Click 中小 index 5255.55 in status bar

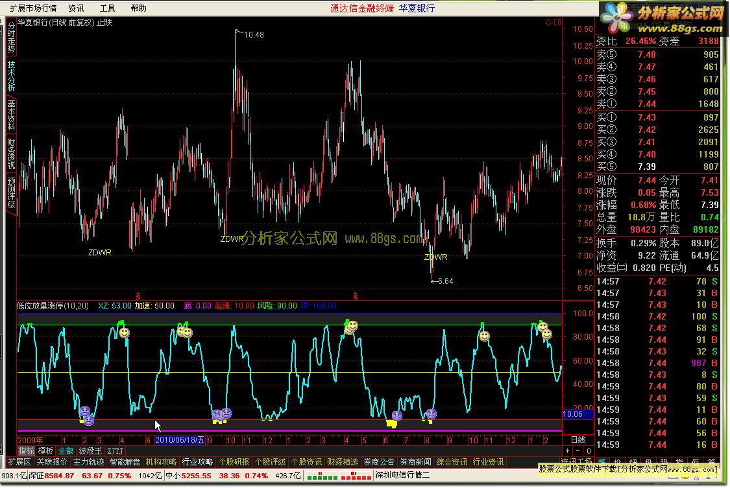(189, 476)
